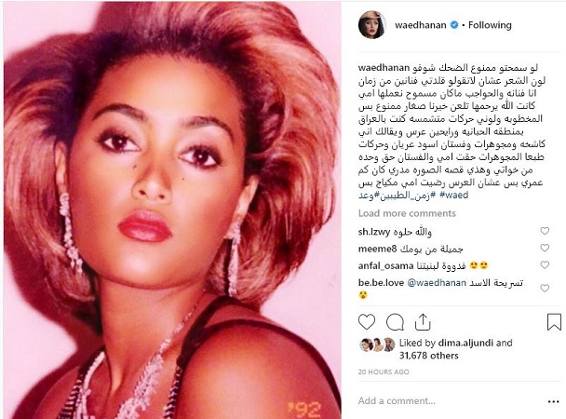
Task: Open the @waedhanan mention in be.be.love comment
Action: (x=437, y=283)
